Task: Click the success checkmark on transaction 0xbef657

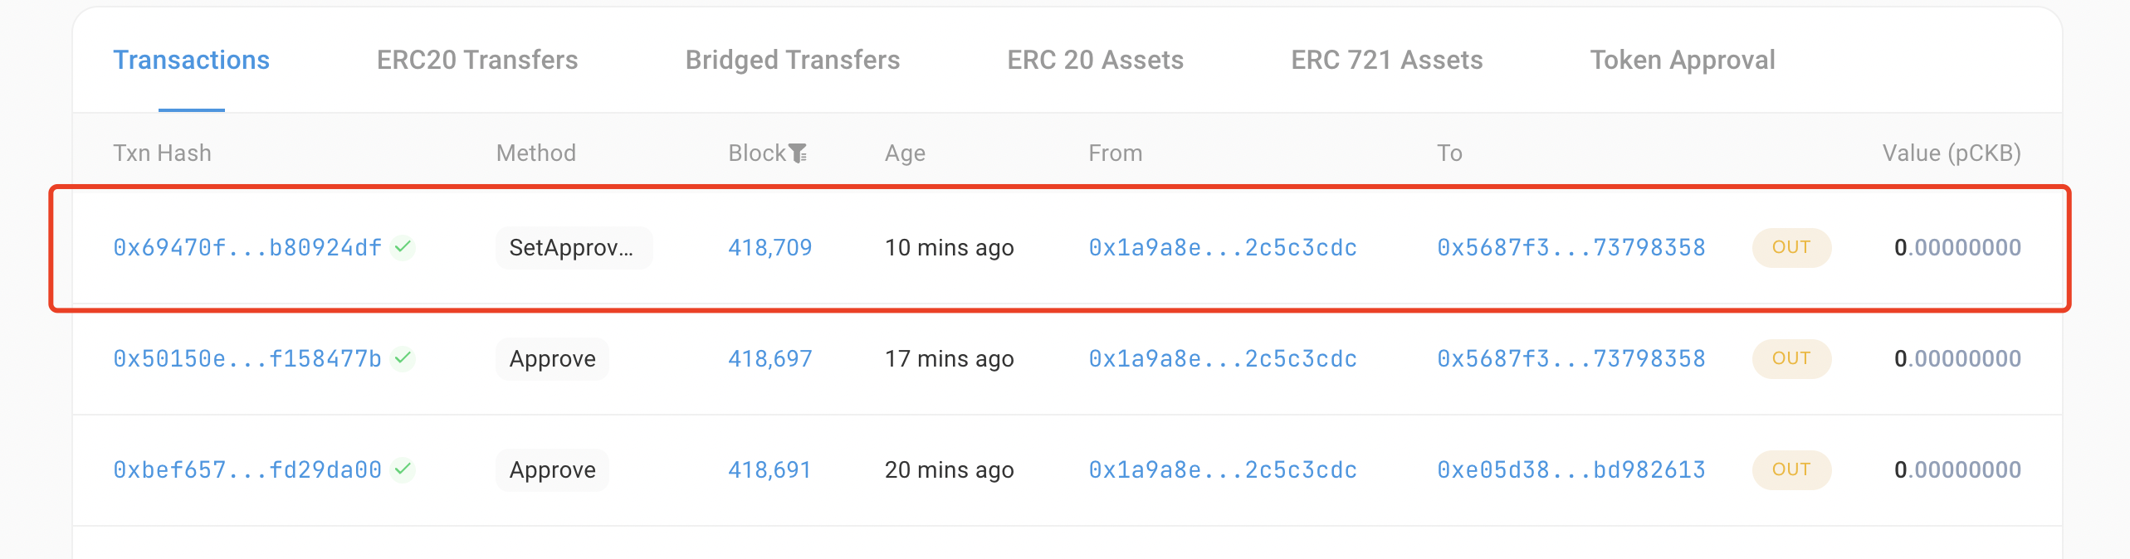Action: 402,469
